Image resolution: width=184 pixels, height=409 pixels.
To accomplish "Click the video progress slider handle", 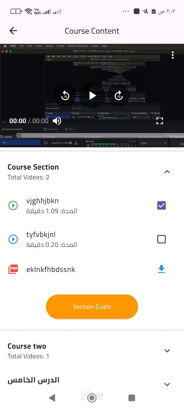I will (x=19, y=135).
